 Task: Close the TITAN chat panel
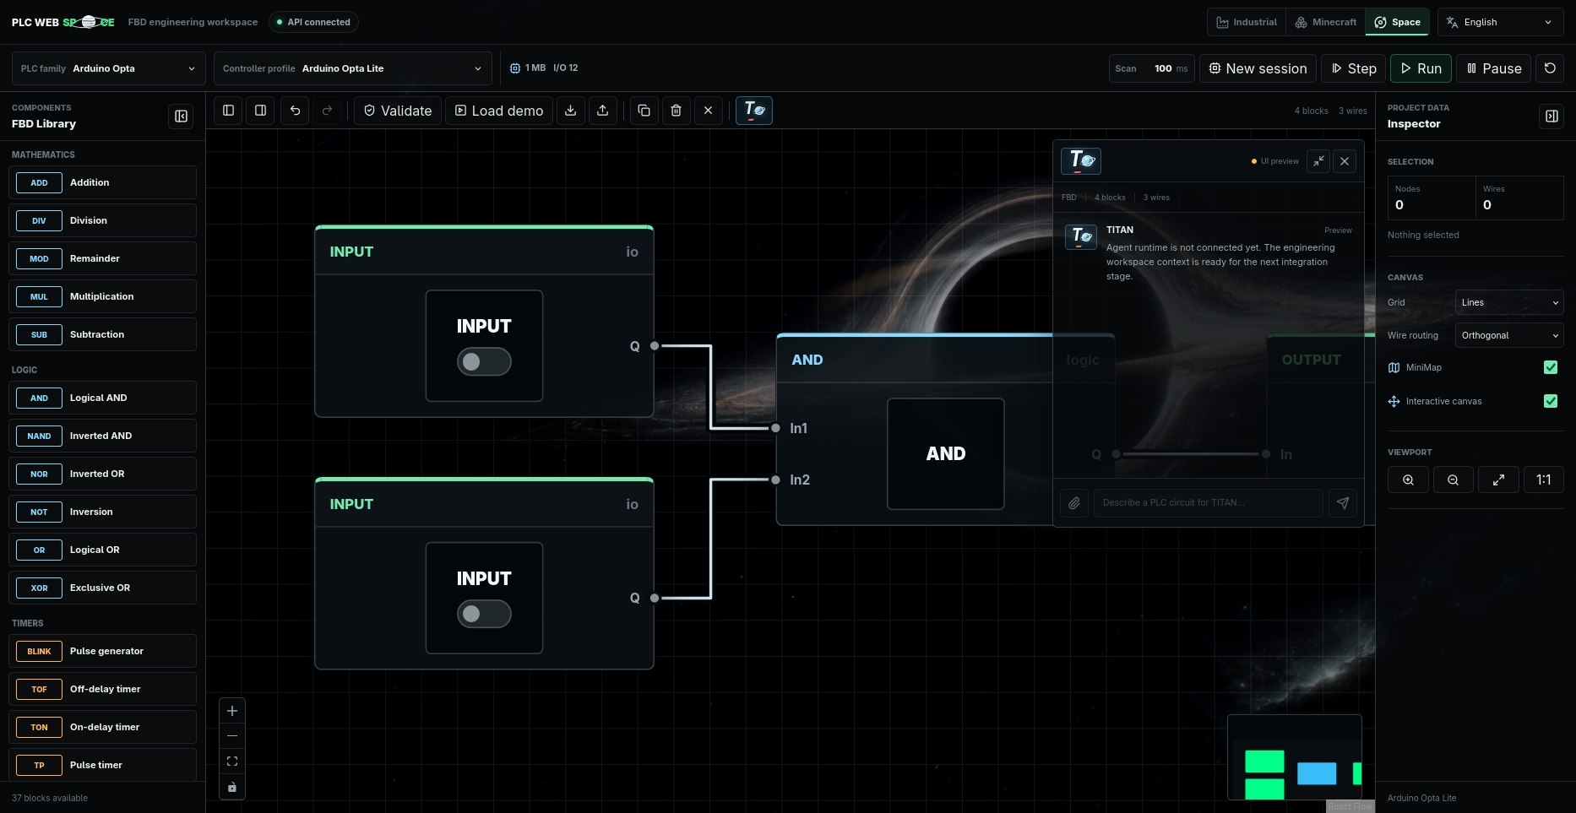coord(1345,161)
